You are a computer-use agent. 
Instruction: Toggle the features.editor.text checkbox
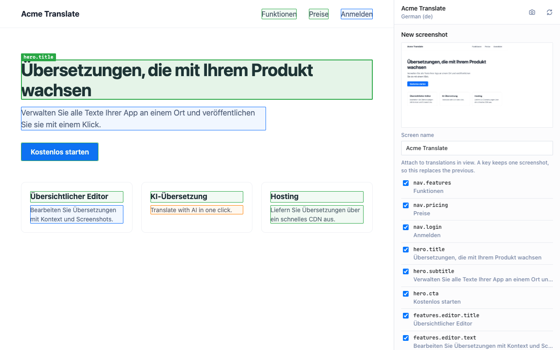tap(406, 338)
